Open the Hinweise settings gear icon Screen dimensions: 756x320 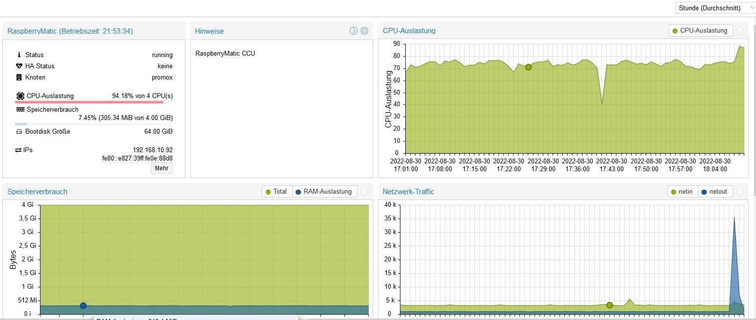pyautogui.click(x=364, y=31)
